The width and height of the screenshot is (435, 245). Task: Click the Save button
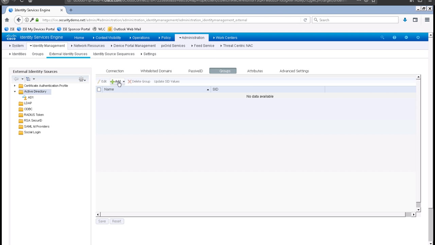(102, 221)
